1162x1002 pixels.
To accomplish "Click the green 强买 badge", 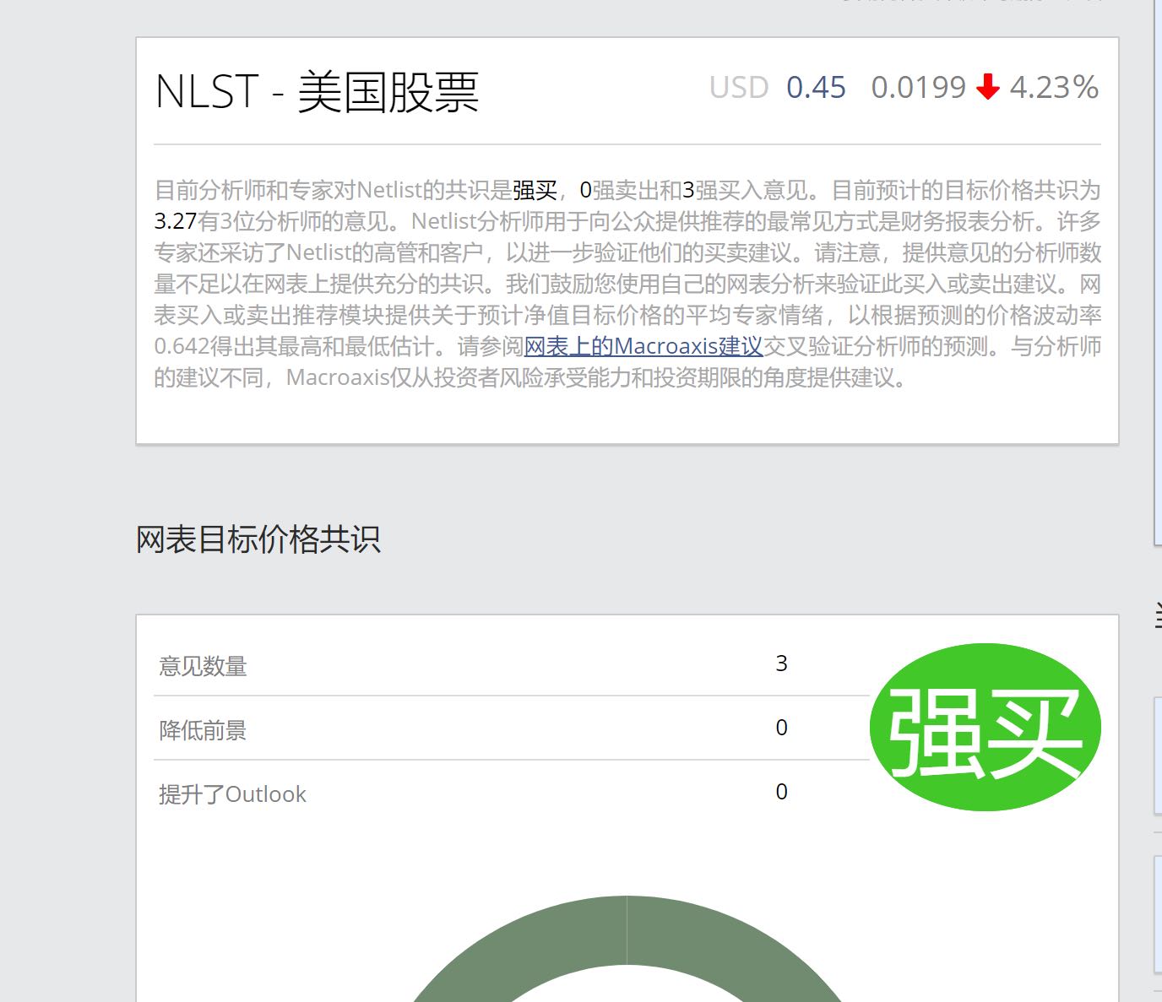I will 986,727.
